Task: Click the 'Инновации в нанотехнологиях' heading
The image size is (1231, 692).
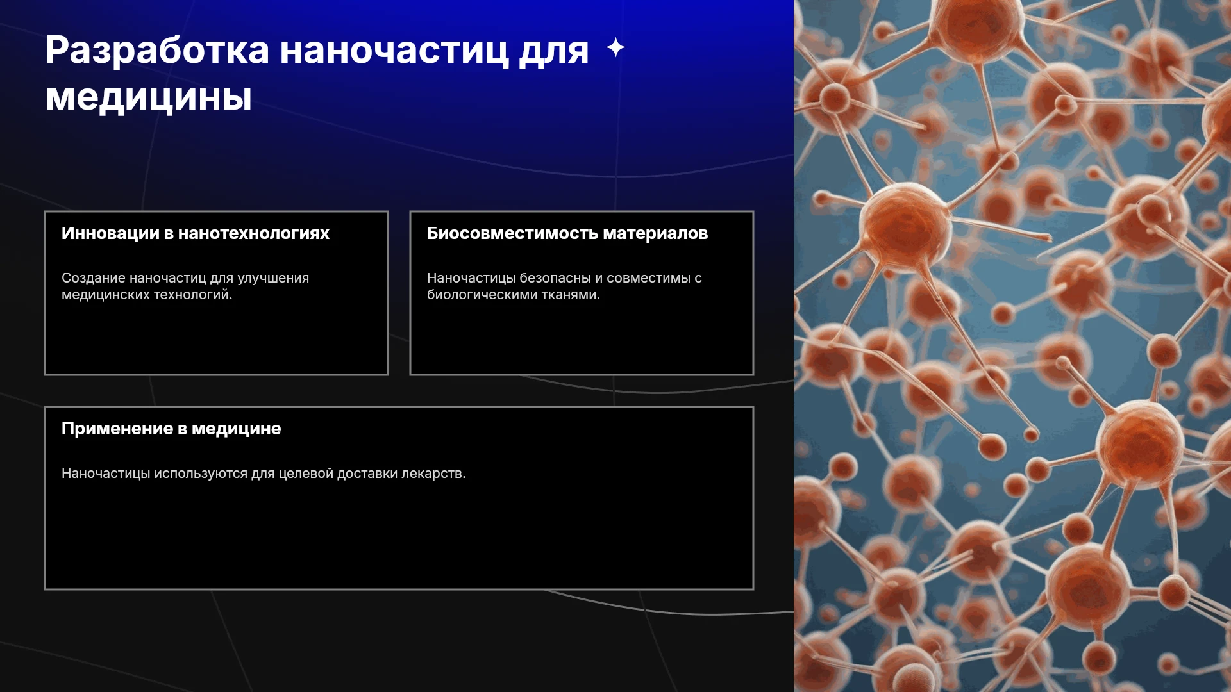Action: (x=196, y=233)
